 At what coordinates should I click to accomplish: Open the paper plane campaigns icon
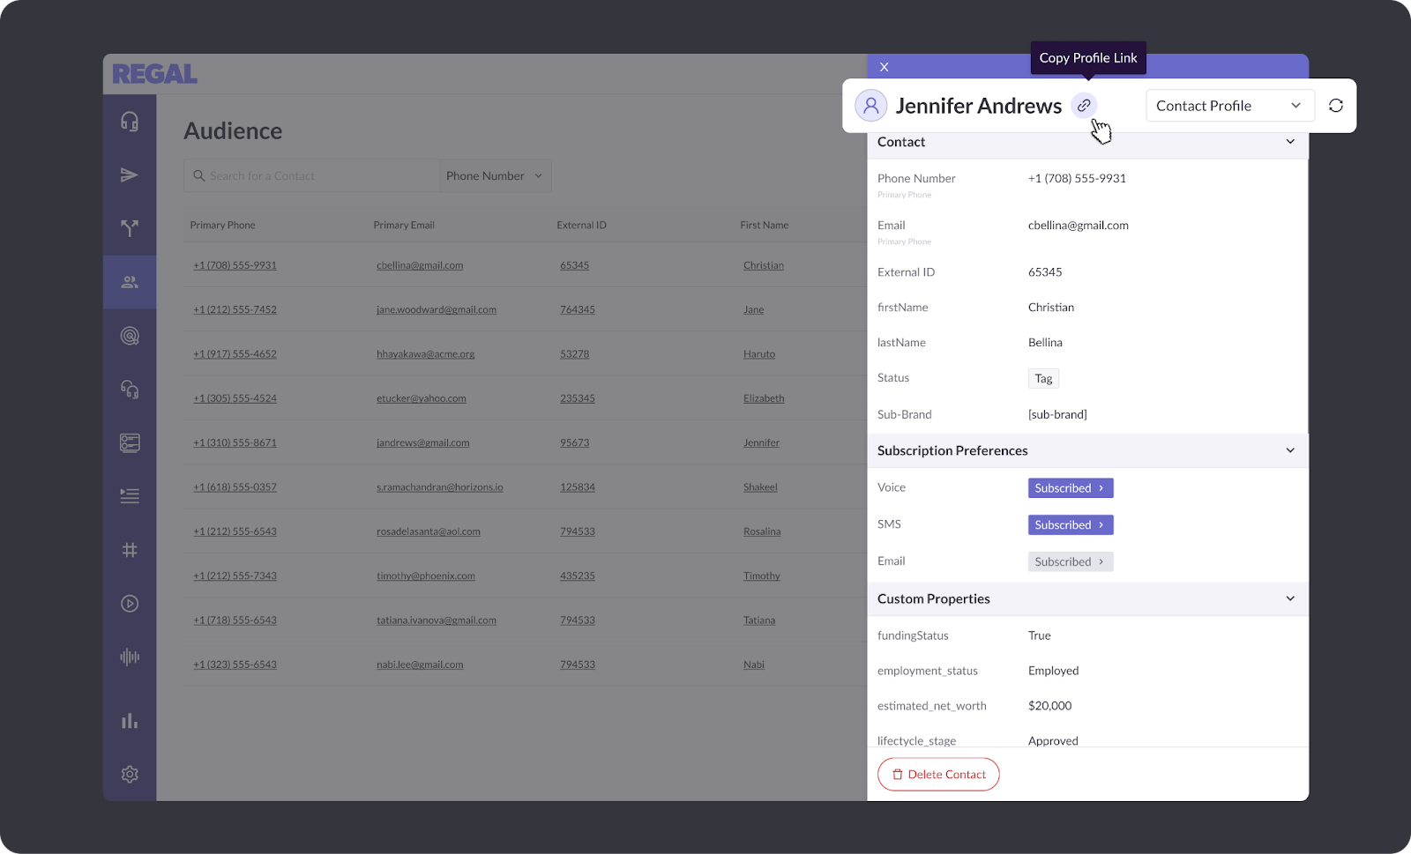pos(130,175)
